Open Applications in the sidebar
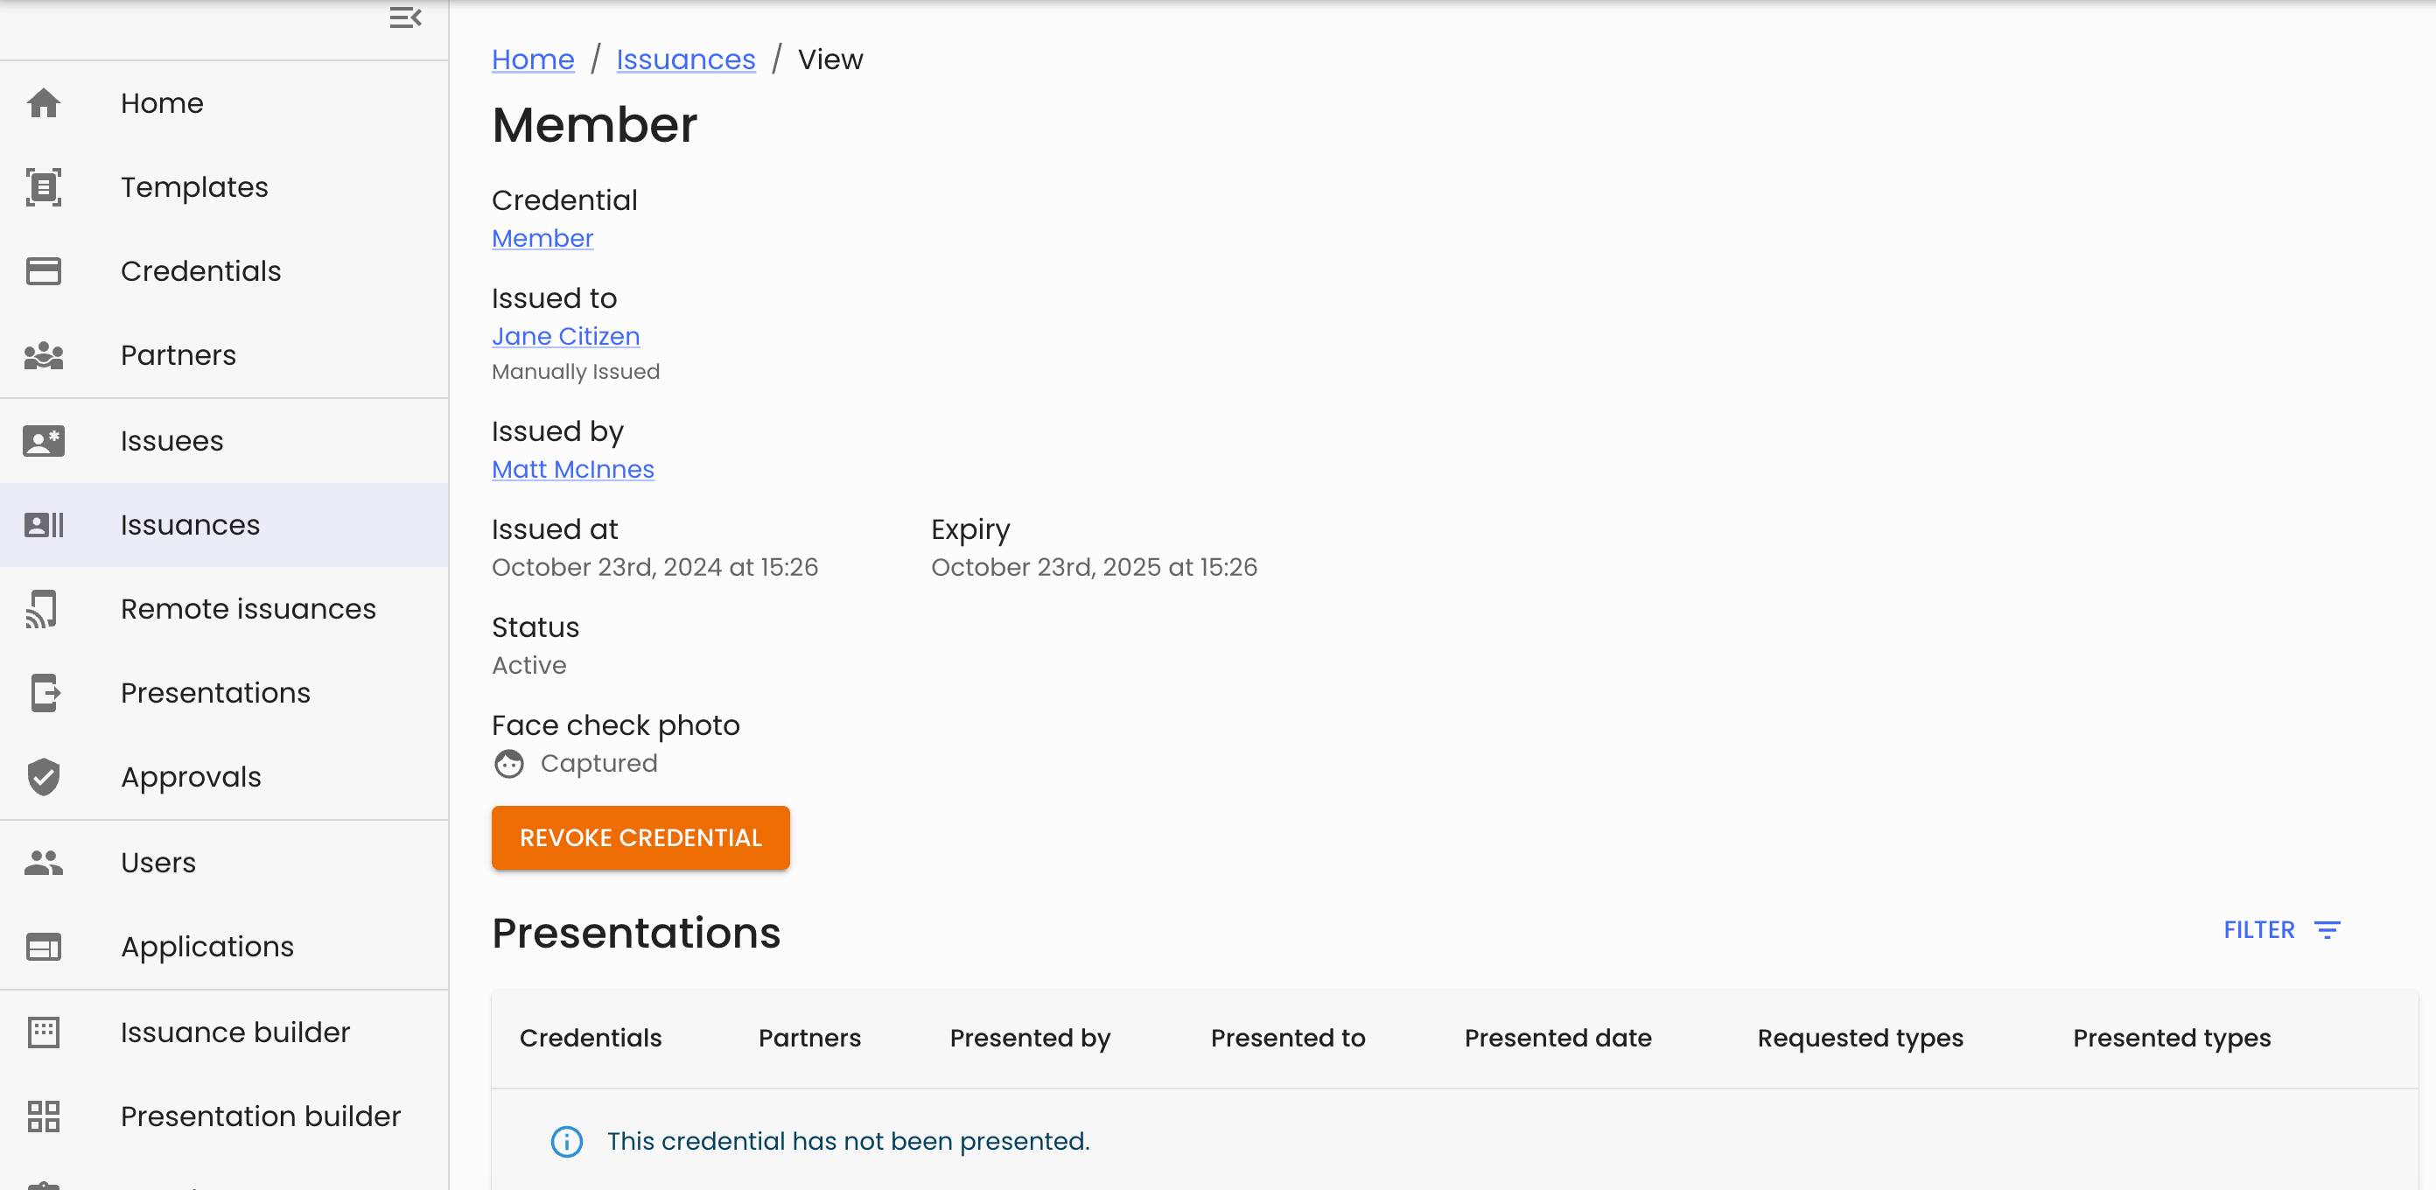The width and height of the screenshot is (2436, 1190). (207, 947)
